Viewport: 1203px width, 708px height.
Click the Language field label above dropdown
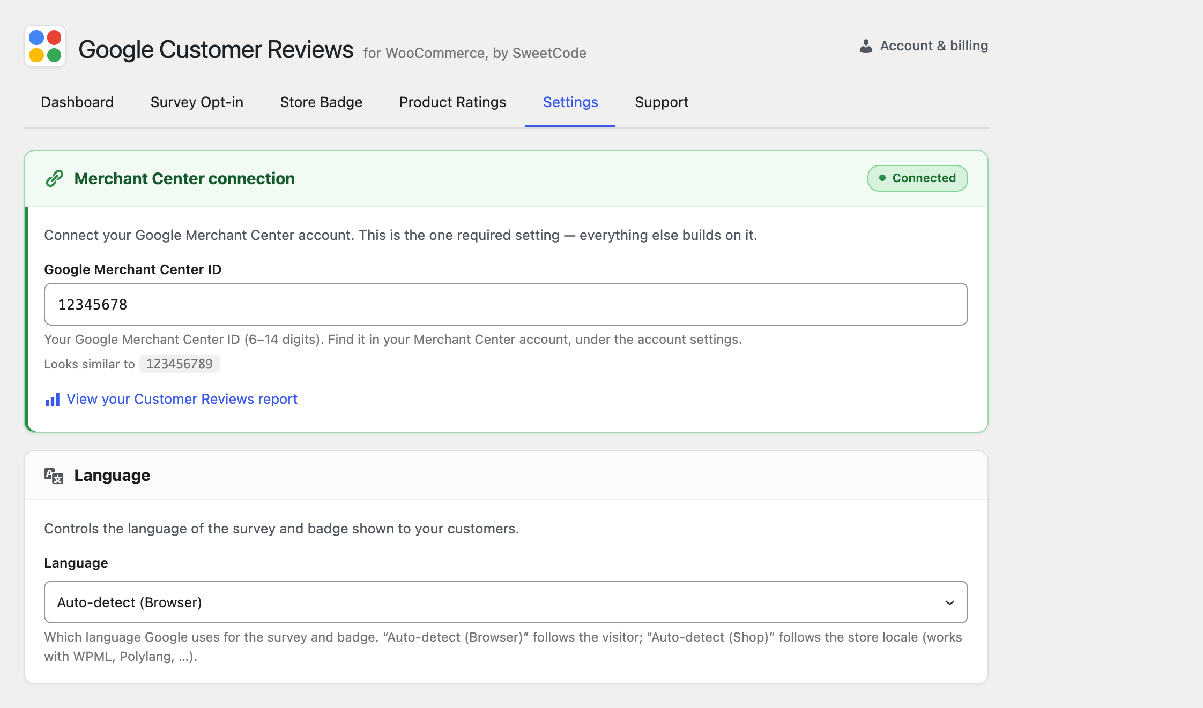coord(76,563)
